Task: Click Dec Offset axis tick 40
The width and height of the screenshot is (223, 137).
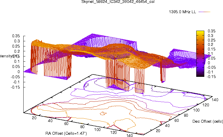Action: [x=167, y=126]
